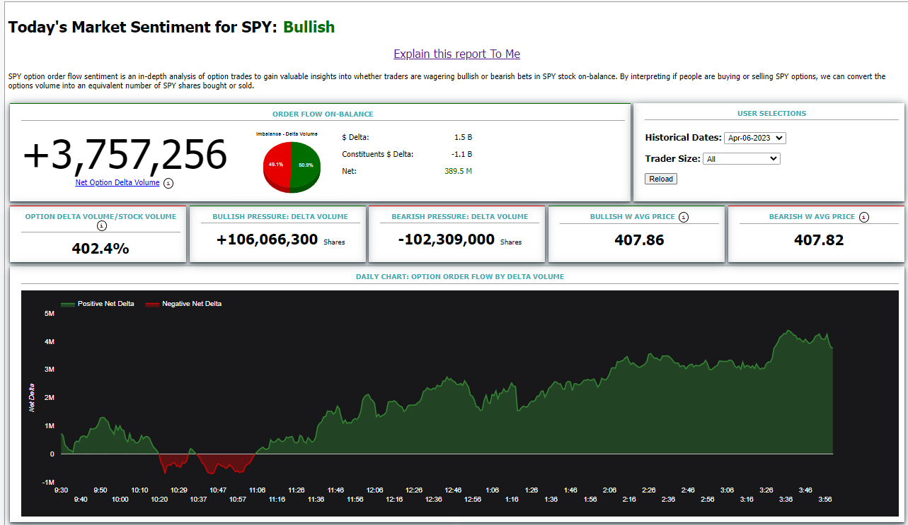Select the 2:06 time label on chart axis

click(x=609, y=490)
